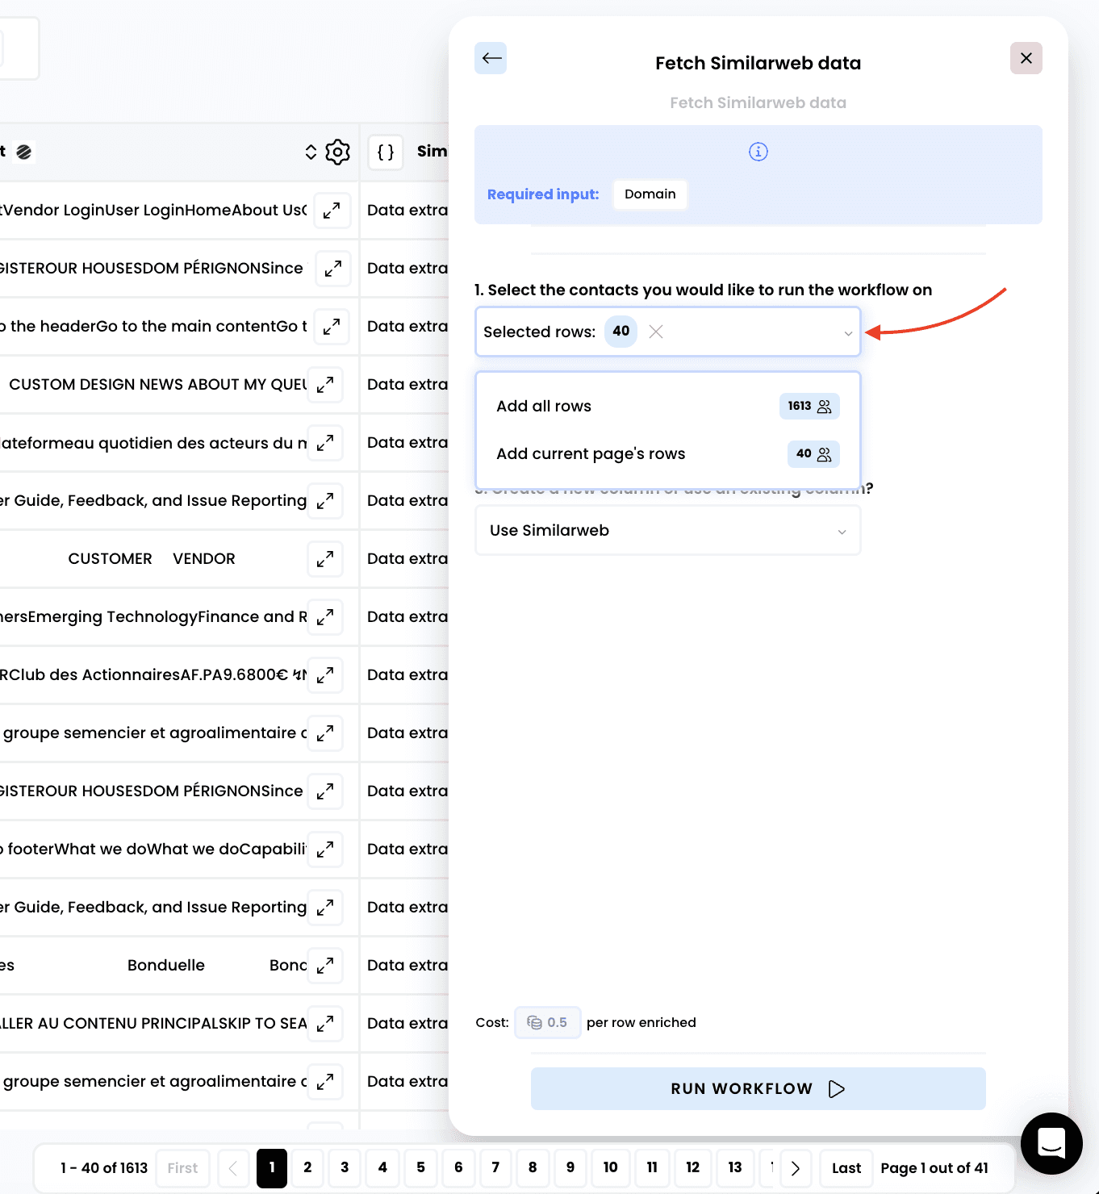Go back with the left arrow button
1099x1194 pixels.
pos(491,58)
